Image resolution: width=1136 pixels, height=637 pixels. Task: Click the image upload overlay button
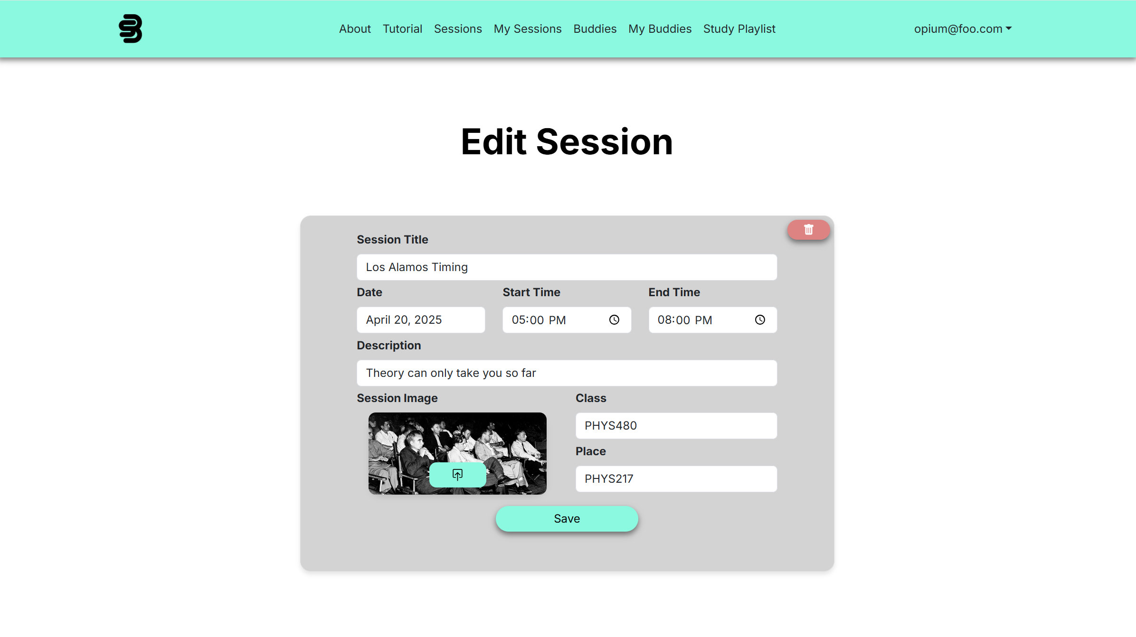pos(457,475)
